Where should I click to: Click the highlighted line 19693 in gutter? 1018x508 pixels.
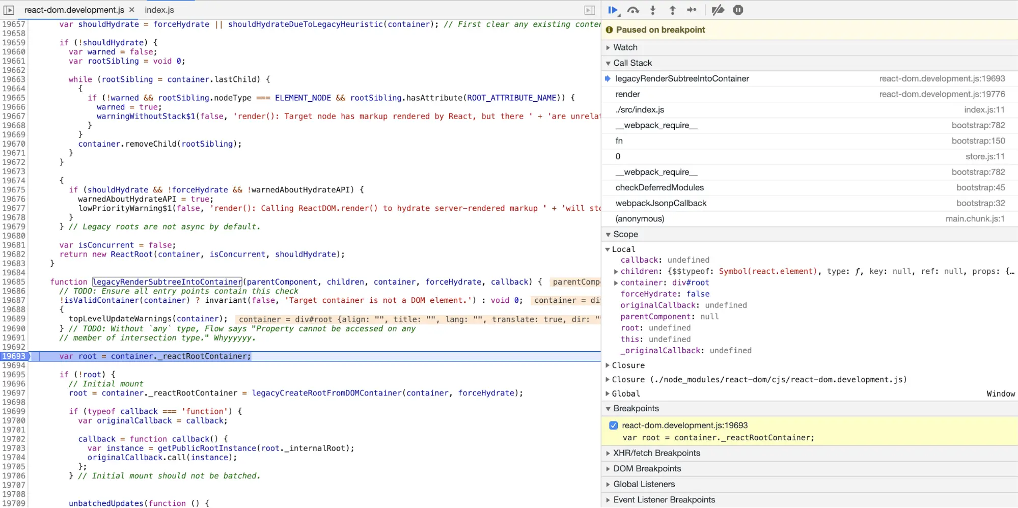(14, 356)
